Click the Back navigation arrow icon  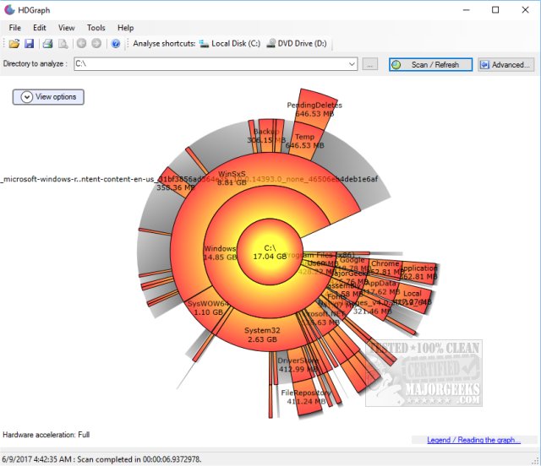(82, 43)
